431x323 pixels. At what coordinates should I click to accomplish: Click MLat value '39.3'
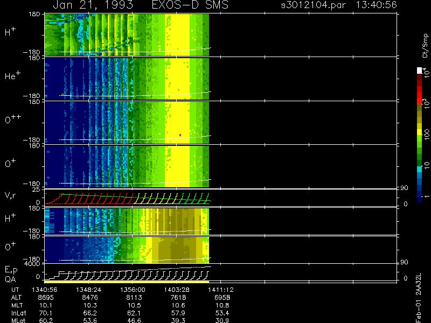click(x=178, y=320)
